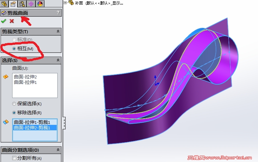
Task: Choose 保留选择(K) option
Action: pos(14,104)
